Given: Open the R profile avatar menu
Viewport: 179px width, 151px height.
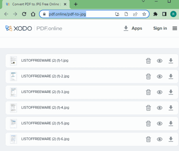Looking at the screenshot, I should click(x=173, y=14).
